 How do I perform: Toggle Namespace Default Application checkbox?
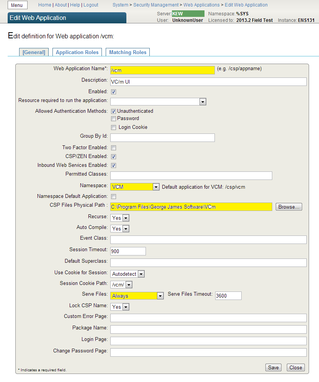tap(113, 197)
